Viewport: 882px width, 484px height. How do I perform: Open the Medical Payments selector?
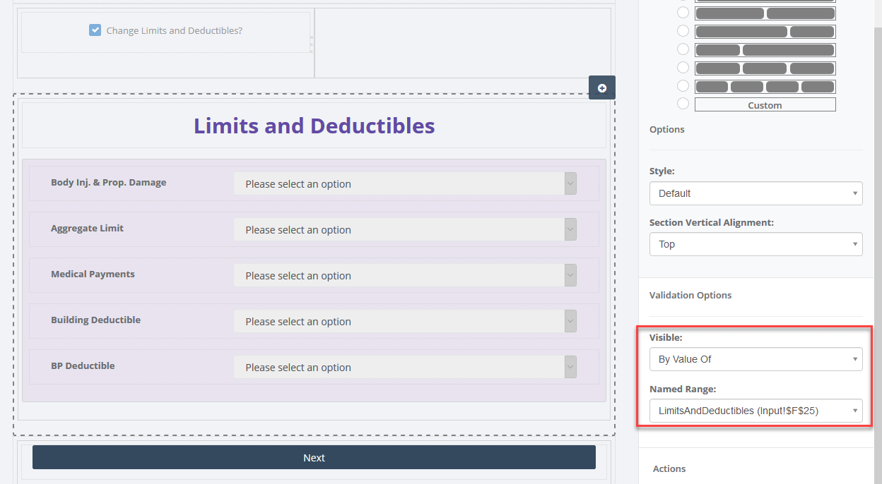pos(405,275)
